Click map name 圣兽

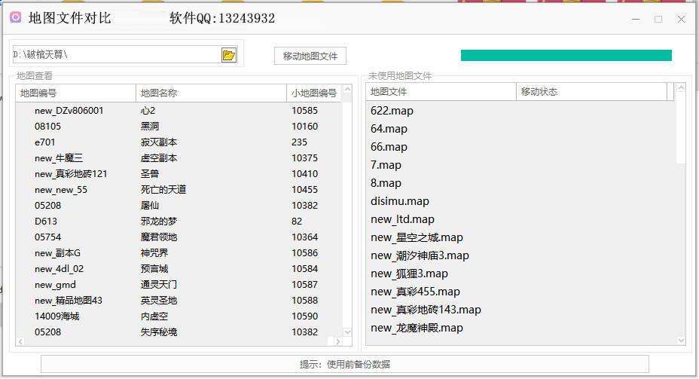(150, 174)
